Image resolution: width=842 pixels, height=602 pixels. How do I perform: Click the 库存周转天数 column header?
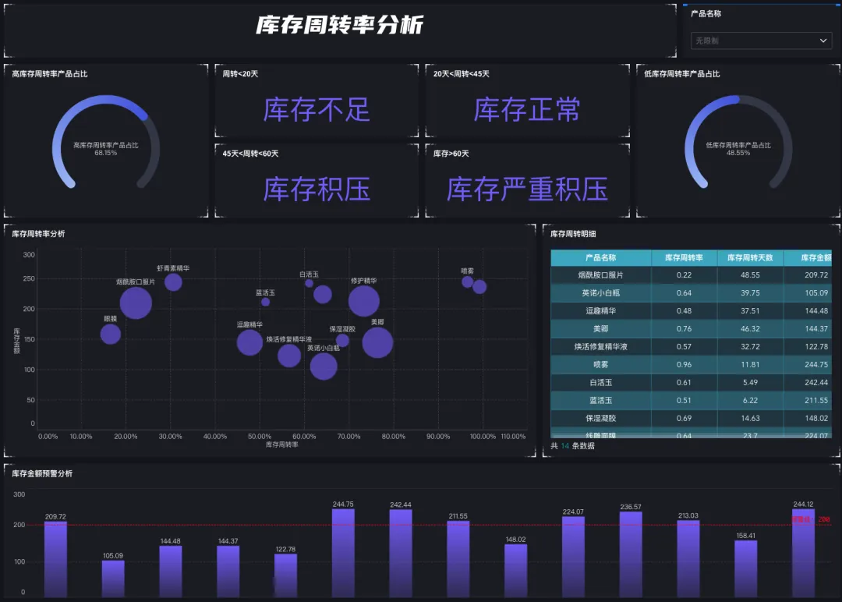point(750,258)
